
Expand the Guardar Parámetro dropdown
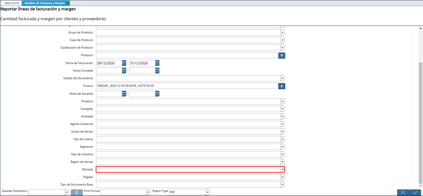click(x=67, y=192)
